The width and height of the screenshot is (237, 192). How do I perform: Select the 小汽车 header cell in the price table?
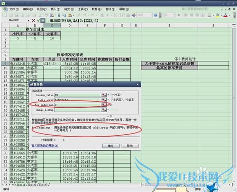click(x=18, y=34)
